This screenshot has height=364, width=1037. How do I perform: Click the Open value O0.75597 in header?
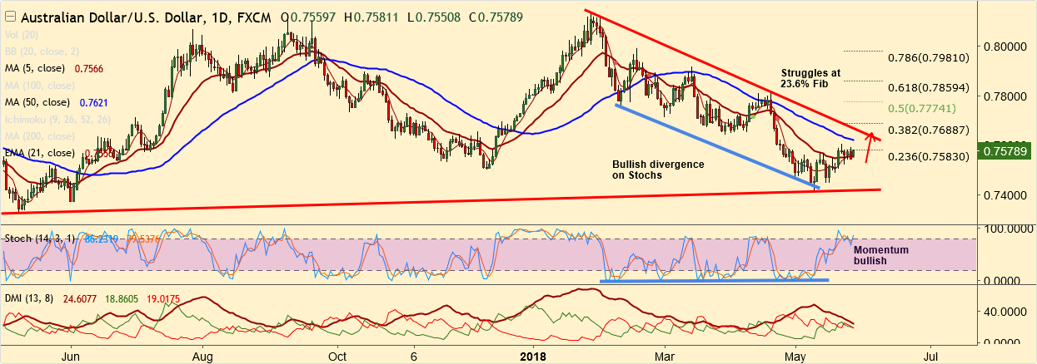click(309, 17)
